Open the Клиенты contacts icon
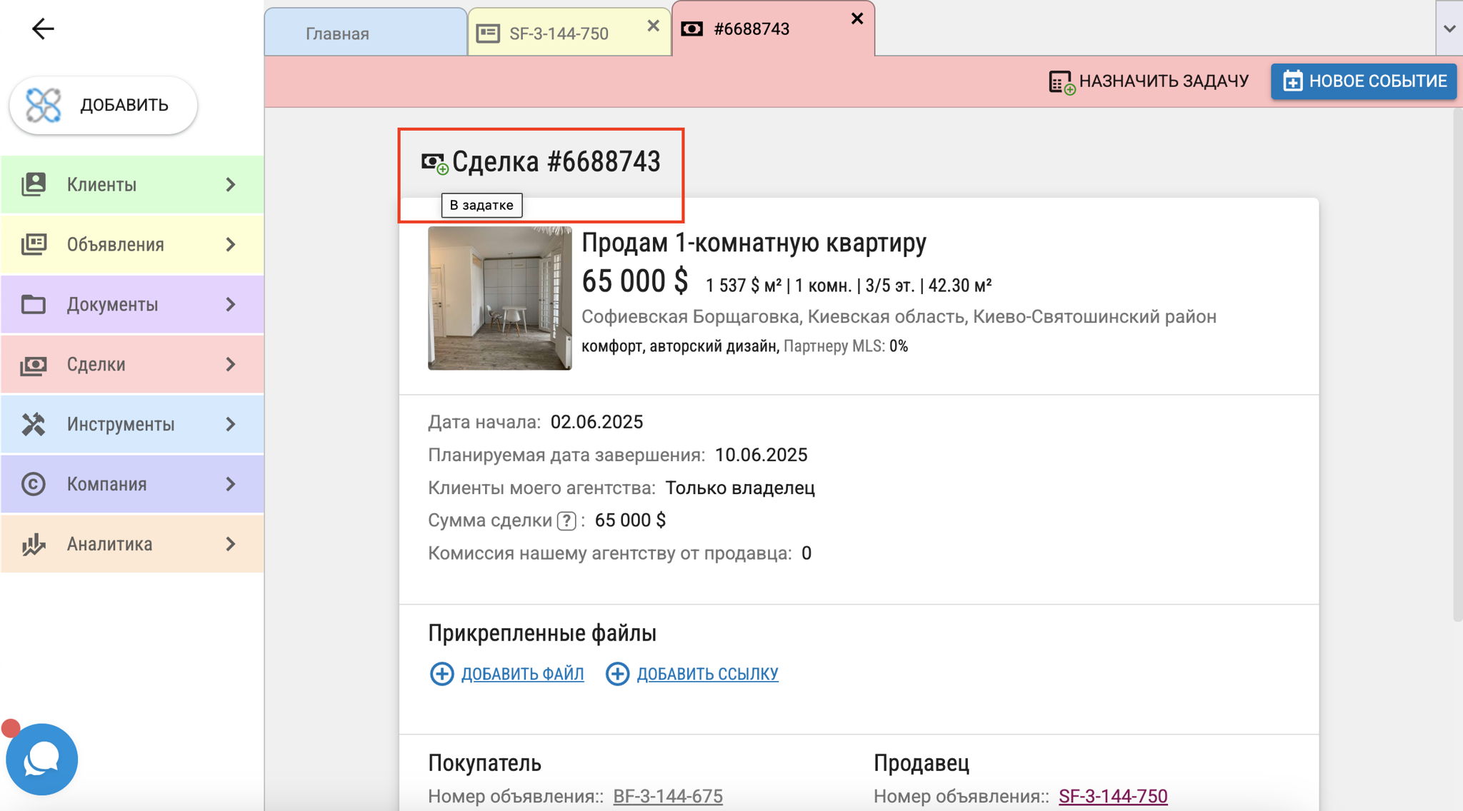Screen dimensions: 1463x811 pos(34,184)
